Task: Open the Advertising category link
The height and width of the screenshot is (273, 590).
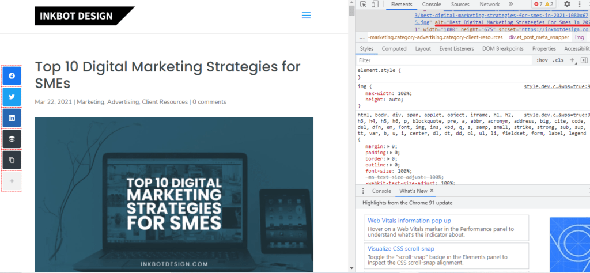Action: 123,102
